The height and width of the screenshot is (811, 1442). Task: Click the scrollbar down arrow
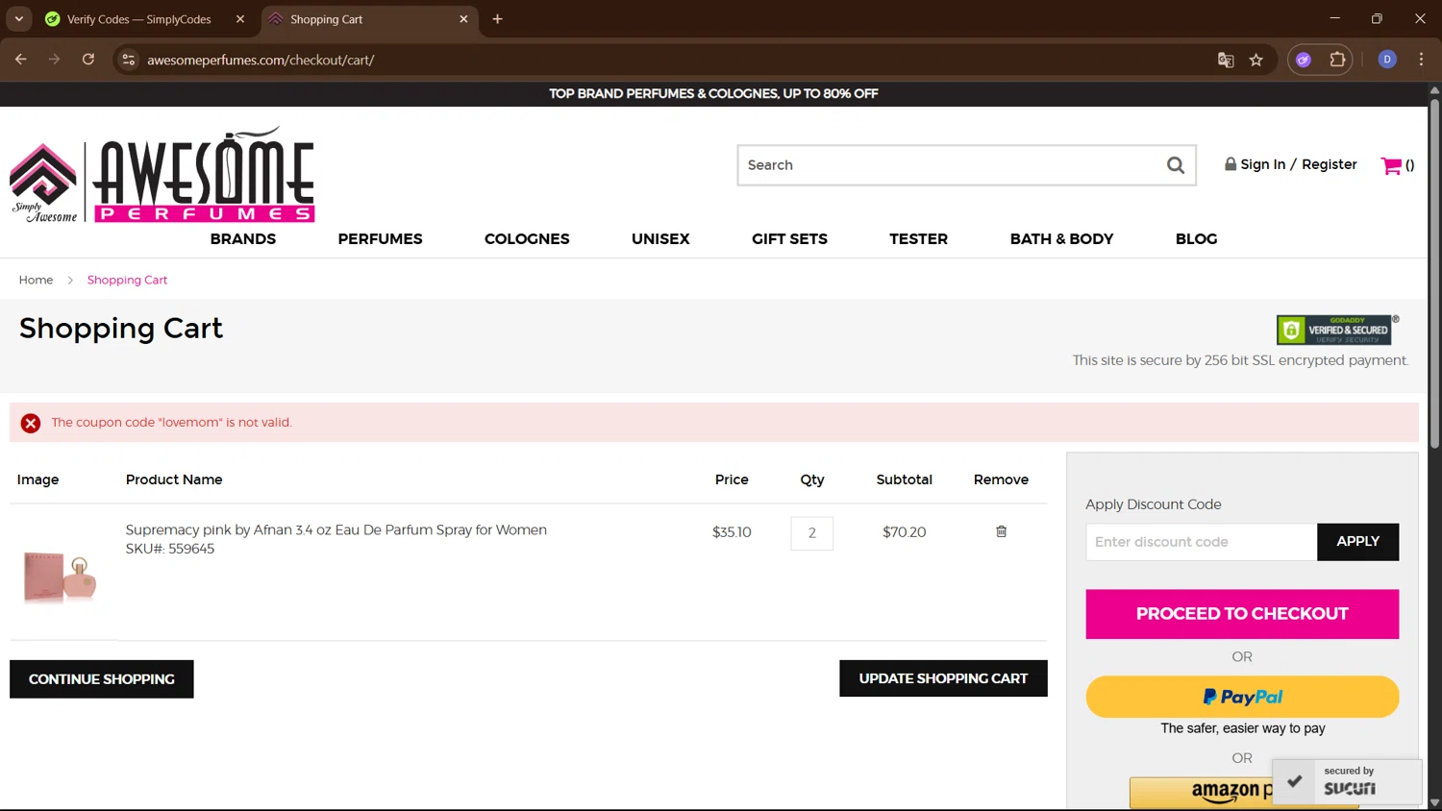[1434, 802]
